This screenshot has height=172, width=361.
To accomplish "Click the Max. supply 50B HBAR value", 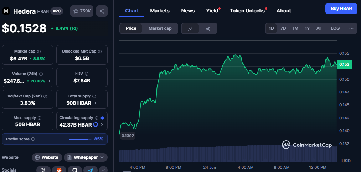I will pos(27,124).
